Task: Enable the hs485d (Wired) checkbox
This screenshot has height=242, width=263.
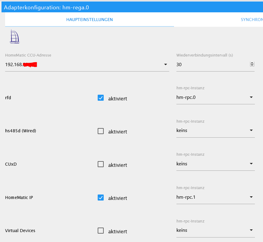Action: pos(101,131)
